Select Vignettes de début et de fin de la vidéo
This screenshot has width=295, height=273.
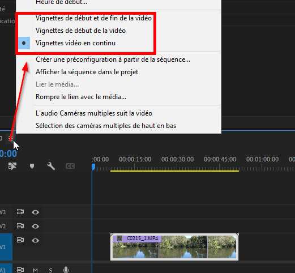pyautogui.click(x=93, y=18)
